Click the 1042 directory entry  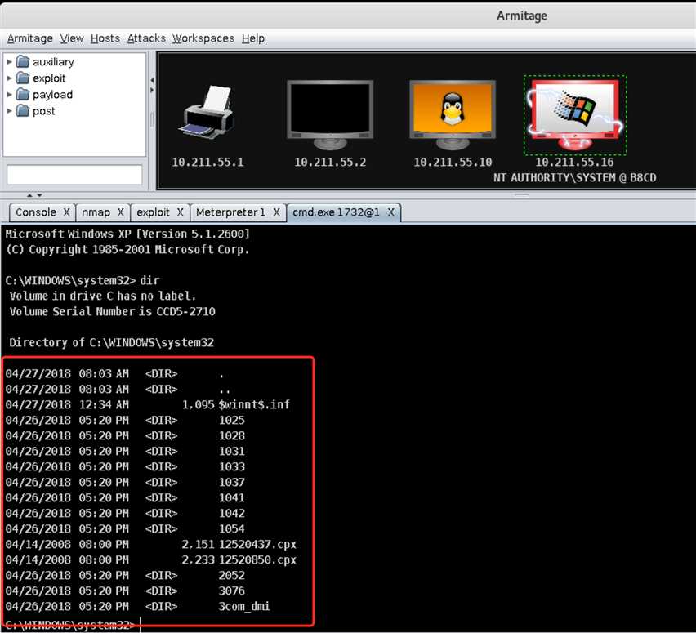[x=232, y=513]
